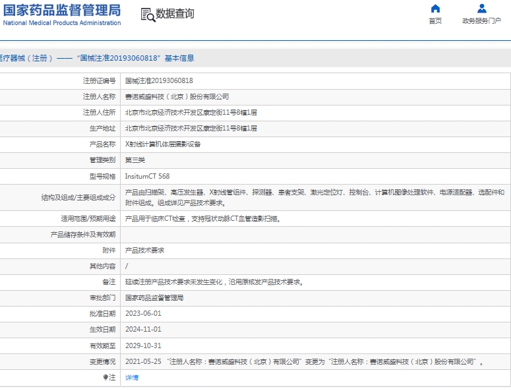The height and width of the screenshot is (391, 511).
Task: Click the bullet icon beside 注
Action: coord(105,377)
